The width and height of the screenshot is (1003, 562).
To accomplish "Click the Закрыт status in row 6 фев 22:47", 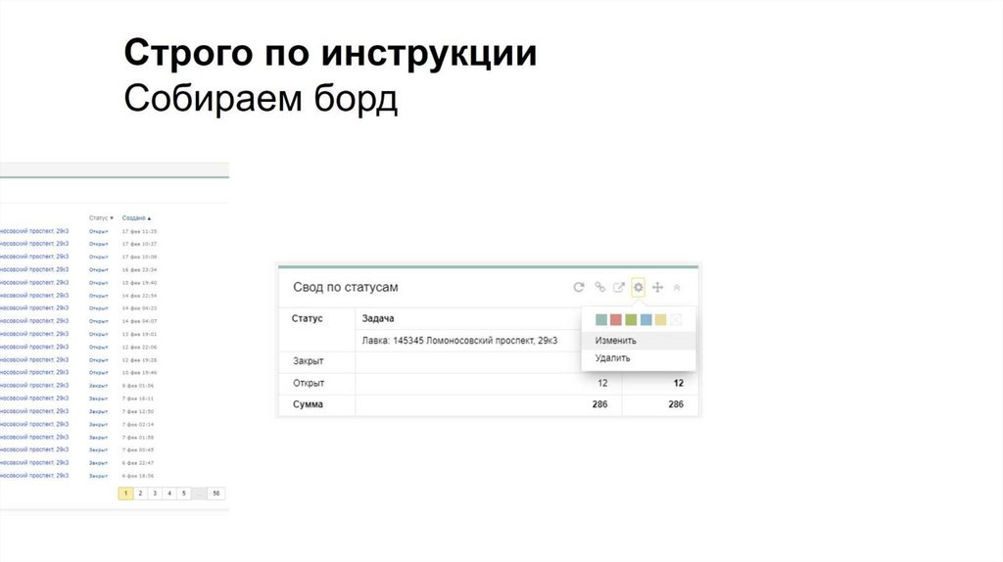I will coord(99,463).
